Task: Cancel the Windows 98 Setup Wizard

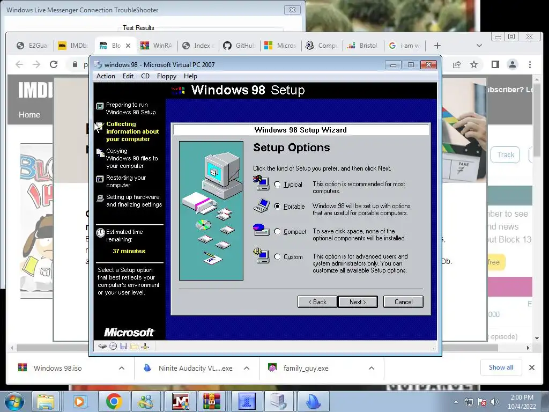Action: pyautogui.click(x=403, y=301)
